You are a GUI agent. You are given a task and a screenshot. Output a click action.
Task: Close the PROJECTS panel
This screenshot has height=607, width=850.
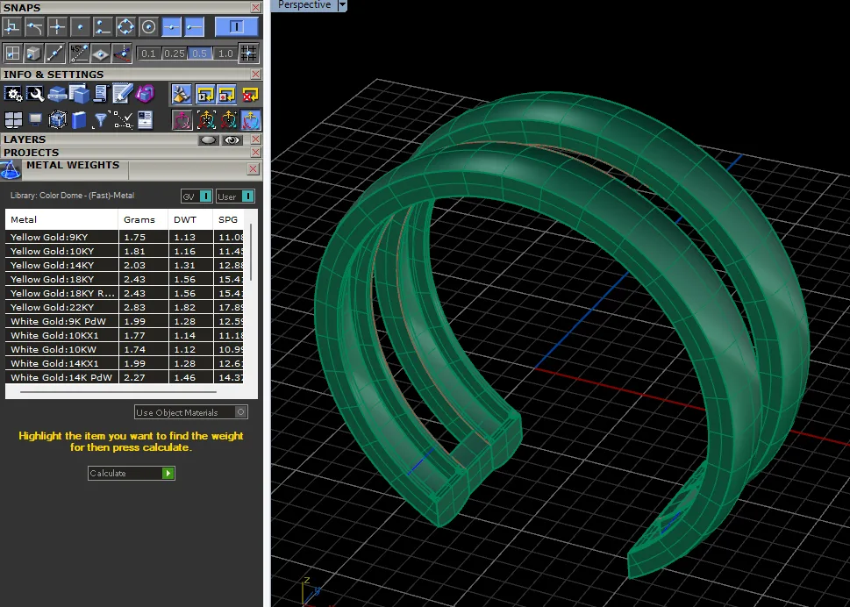click(256, 153)
